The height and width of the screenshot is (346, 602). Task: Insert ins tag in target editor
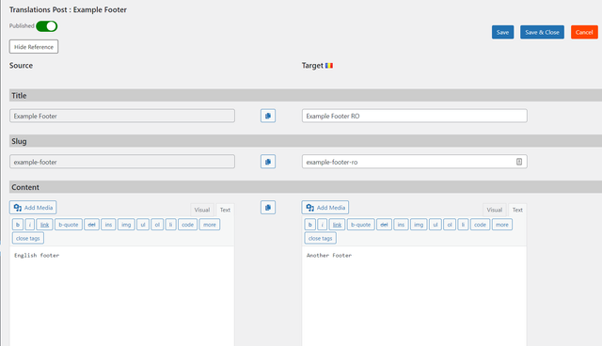[401, 225]
